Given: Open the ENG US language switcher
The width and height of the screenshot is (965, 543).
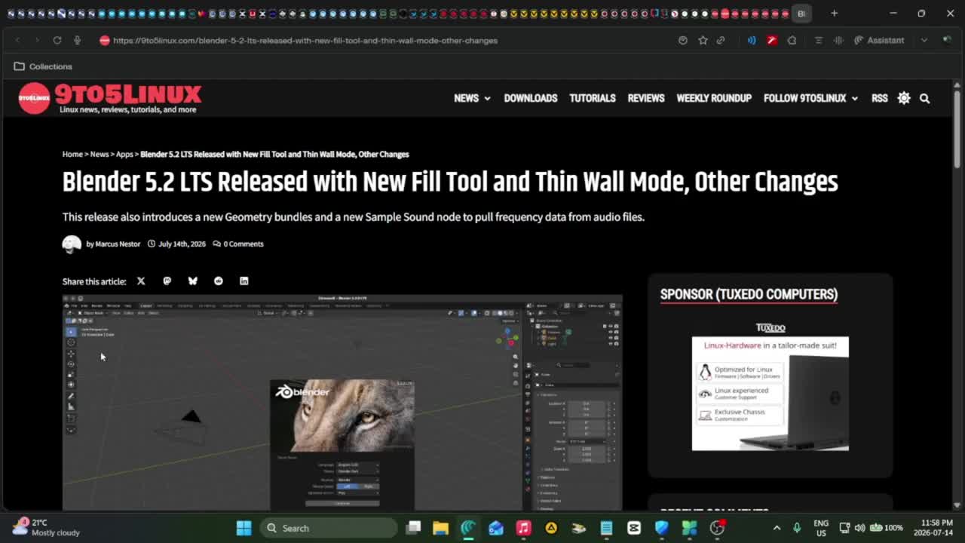Looking at the screenshot, I should [821, 528].
